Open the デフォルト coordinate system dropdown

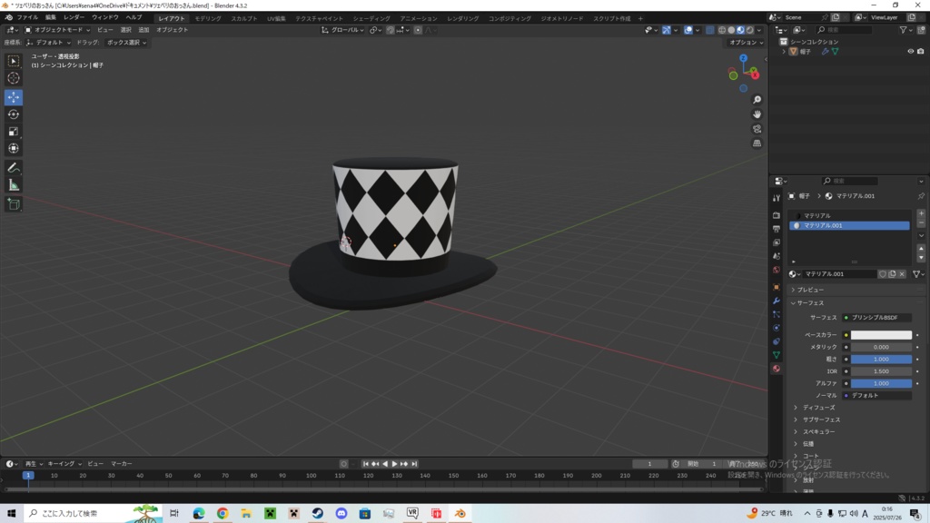pyautogui.click(x=49, y=43)
